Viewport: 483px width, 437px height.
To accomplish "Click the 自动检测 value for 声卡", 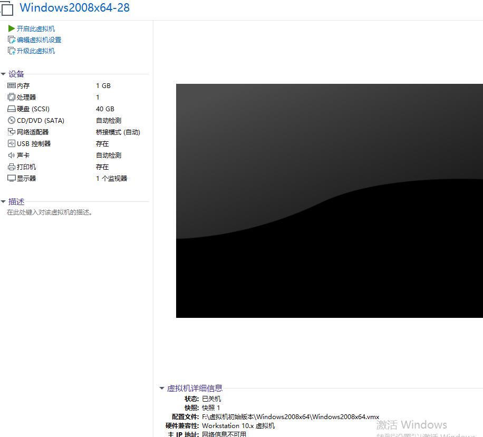I will click(109, 155).
